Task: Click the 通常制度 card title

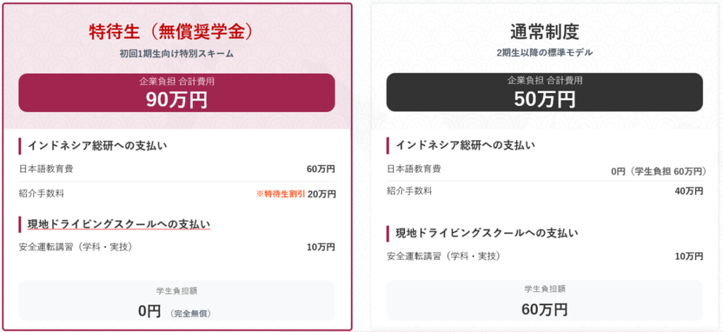Action: click(x=544, y=32)
